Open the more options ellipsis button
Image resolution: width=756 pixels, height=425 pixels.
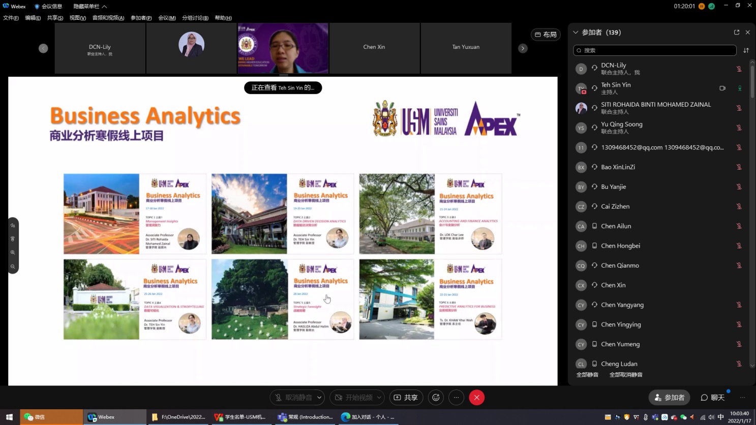click(x=456, y=398)
